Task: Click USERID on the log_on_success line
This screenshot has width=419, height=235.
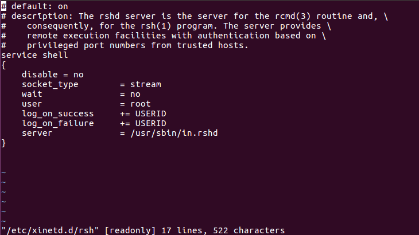Action: point(150,113)
